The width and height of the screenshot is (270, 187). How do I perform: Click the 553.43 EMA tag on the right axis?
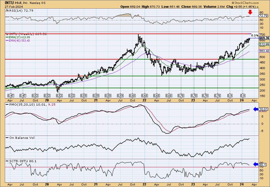coord(264,51)
